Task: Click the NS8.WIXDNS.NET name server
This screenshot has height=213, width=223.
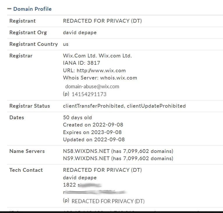Action: (86, 151)
